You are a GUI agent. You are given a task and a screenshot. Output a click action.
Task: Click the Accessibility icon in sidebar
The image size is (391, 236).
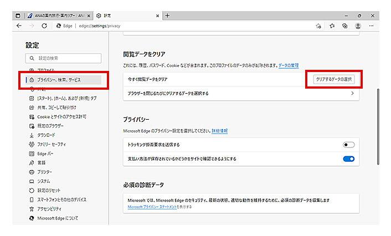point(32,209)
